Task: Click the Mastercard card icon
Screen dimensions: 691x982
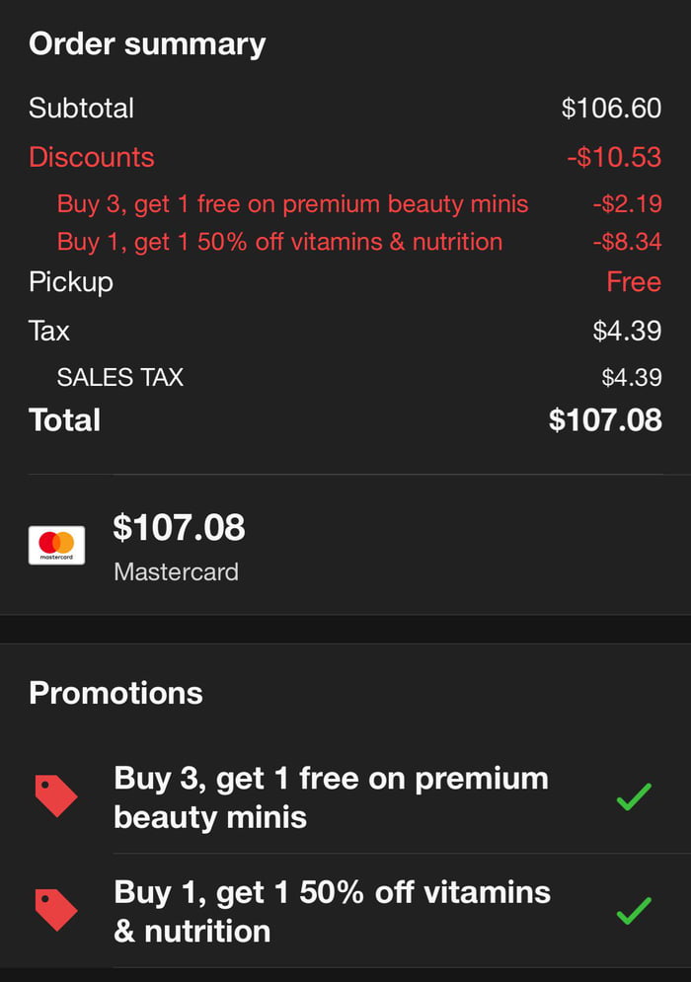Action: pyautogui.click(x=56, y=545)
